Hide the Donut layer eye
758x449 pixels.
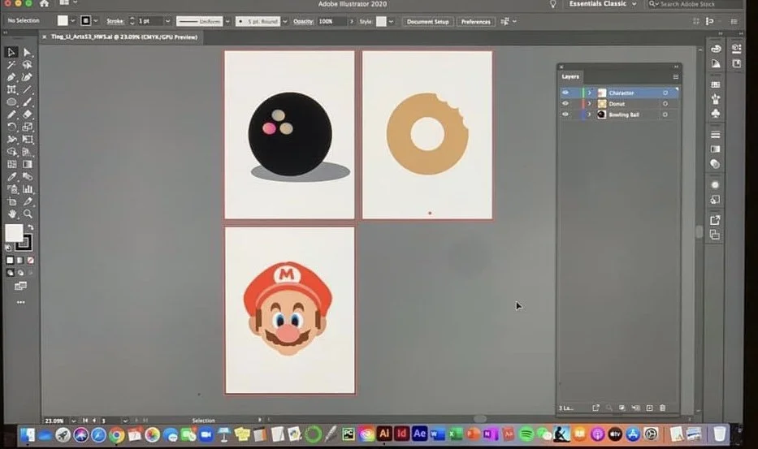pos(565,103)
